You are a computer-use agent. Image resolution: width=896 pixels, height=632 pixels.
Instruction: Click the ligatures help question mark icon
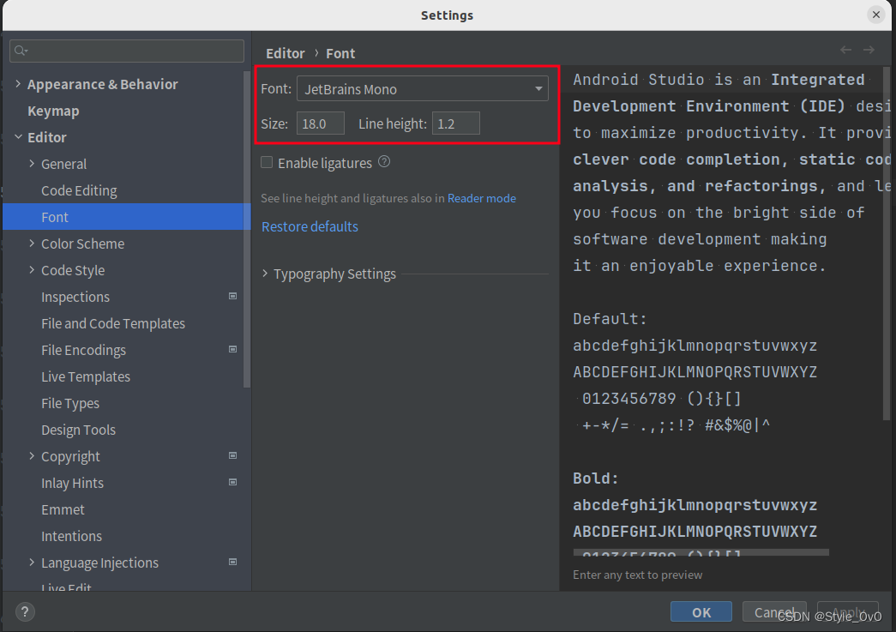click(x=385, y=162)
